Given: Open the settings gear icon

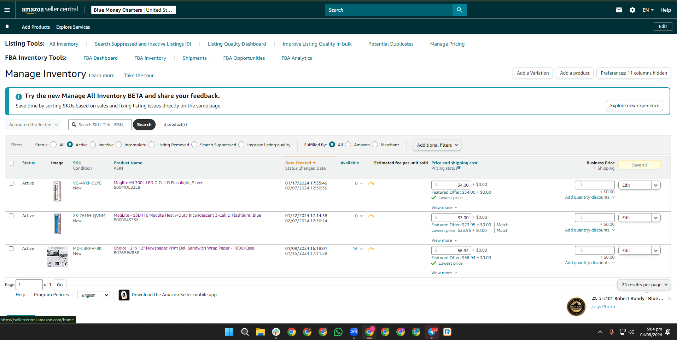Looking at the screenshot, I should [632, 10].
